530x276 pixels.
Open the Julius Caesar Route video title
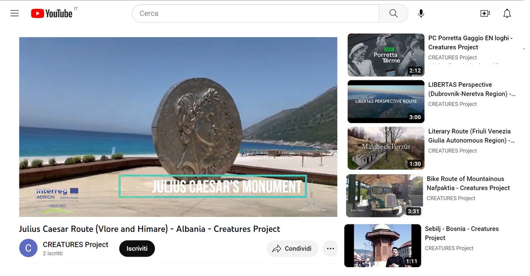click(149, 229)
